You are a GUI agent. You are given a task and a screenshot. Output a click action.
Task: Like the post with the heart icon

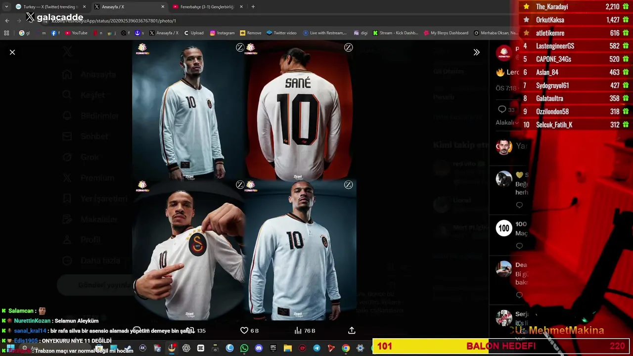[244, 330]
